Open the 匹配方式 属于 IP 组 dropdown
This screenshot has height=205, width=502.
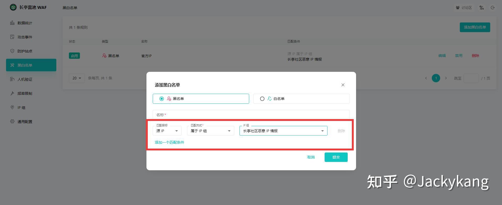tap(211, 131)
